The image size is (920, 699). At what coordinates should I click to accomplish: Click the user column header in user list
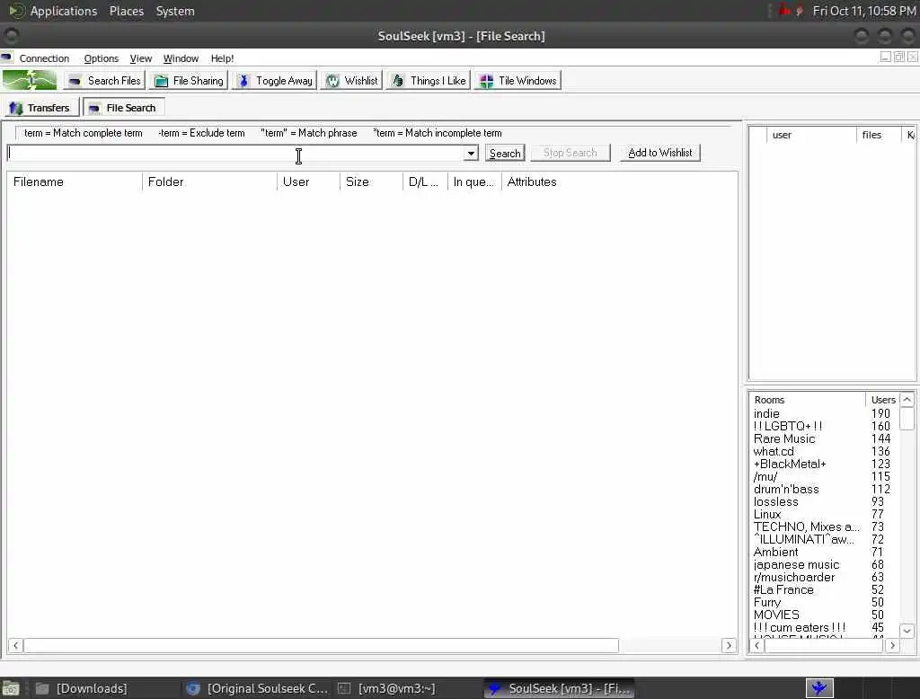click(x=811, y=135)
